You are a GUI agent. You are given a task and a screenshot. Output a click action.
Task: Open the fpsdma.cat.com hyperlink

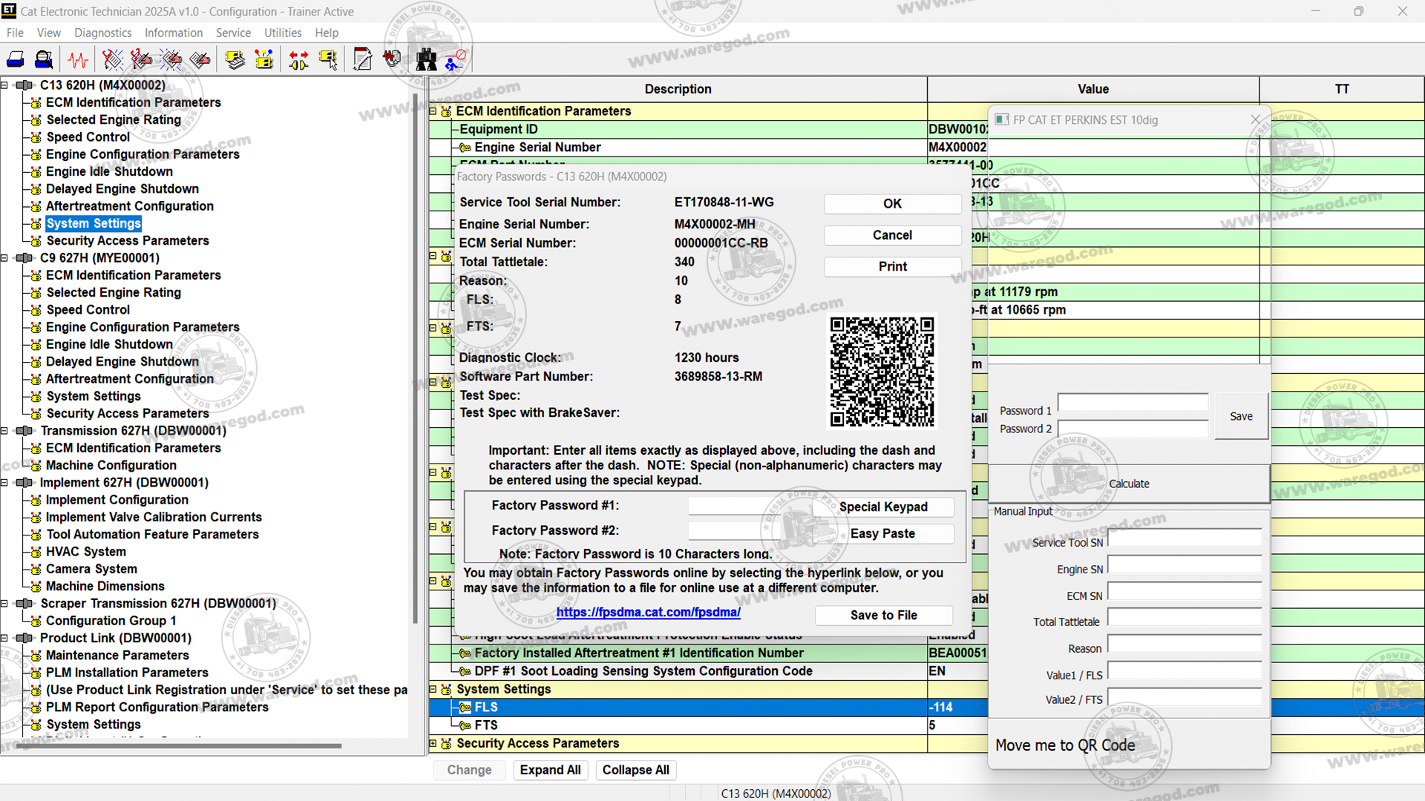point(648,612)
